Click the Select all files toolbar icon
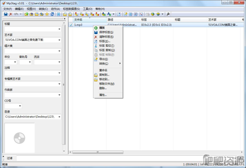This screenshot has height=168, width=246. click(58, 14)
